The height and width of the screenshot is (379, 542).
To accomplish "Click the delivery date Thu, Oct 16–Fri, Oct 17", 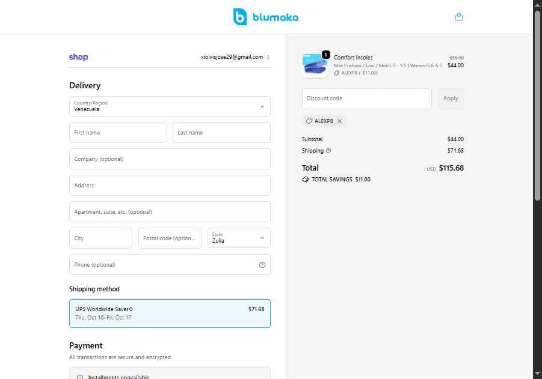I will pyautogui.click(x=103, y=318).
